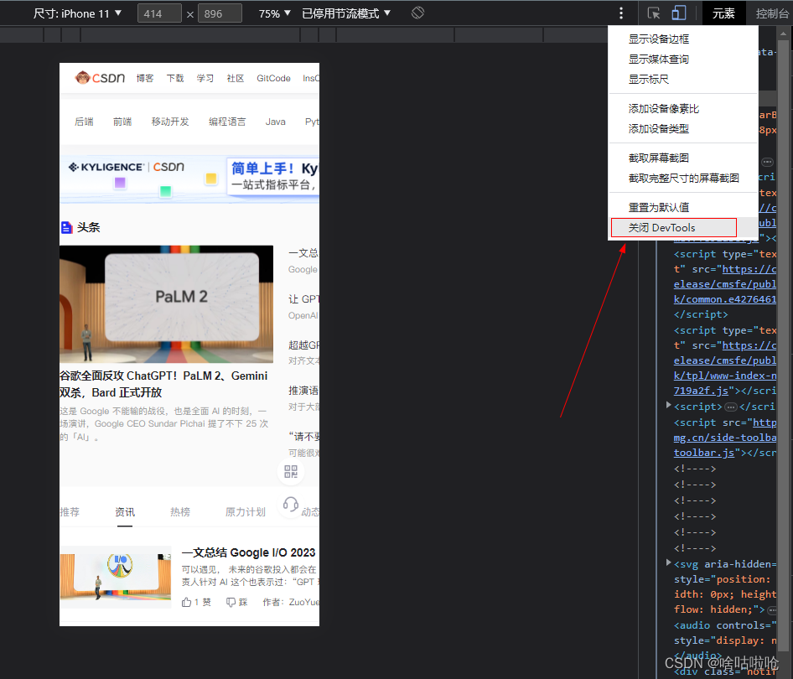The height and width of the screenshot is (679, 793).
Task: Select 显示标尺 menu item
Action: tap(682, 80)
